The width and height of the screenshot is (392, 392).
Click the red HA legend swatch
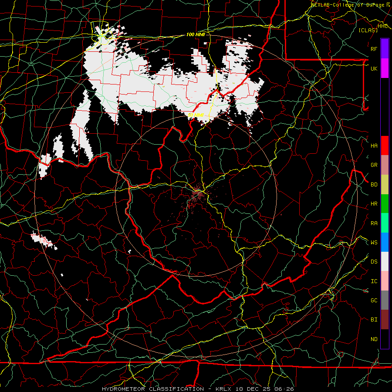pyautogui.click(x=385, y=145)
